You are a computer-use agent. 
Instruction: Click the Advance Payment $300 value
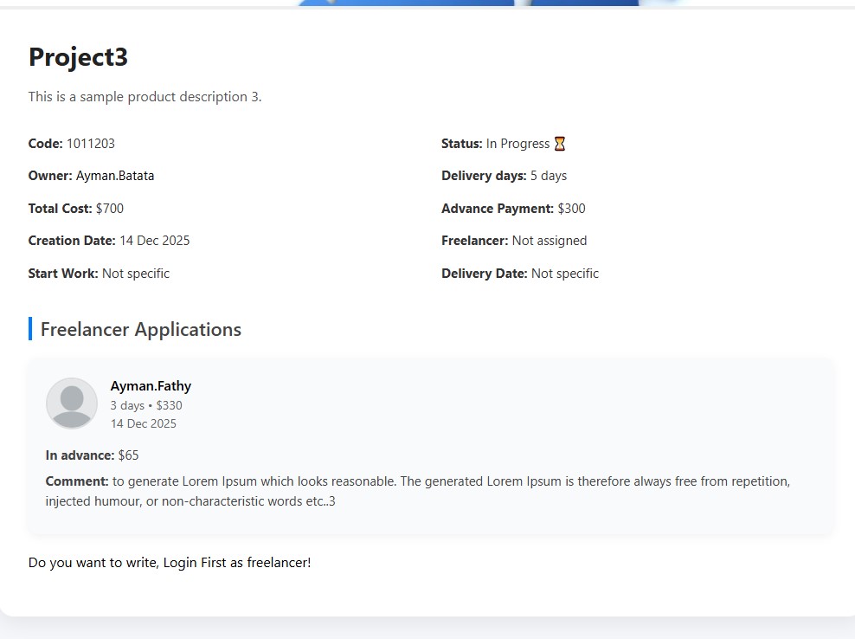(x=571, y=209)
